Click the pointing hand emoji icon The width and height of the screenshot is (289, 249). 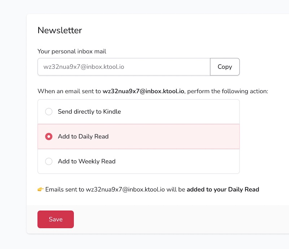[40, 189]
